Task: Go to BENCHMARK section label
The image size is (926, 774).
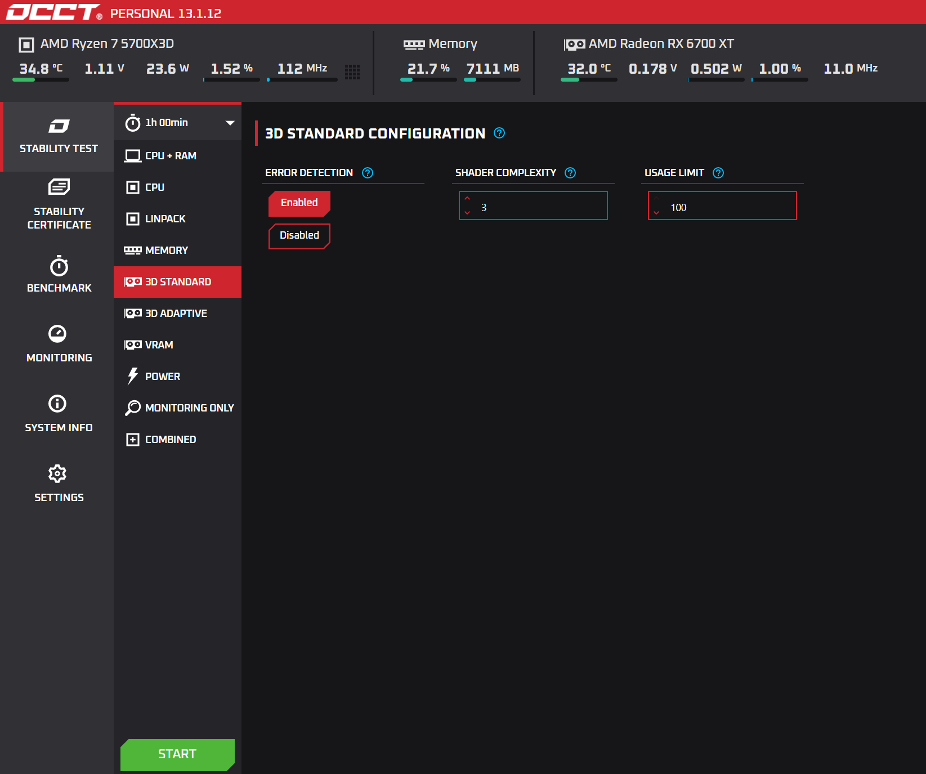Action: click(x=59, y=288)
